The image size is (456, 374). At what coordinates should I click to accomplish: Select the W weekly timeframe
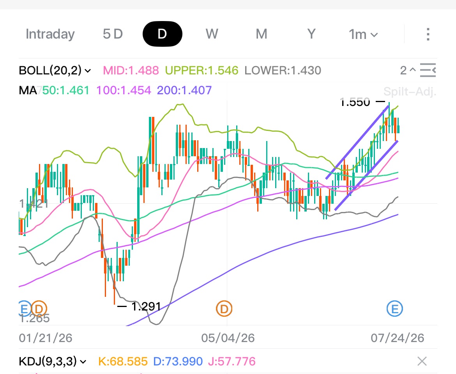click(x=212, y=34)
